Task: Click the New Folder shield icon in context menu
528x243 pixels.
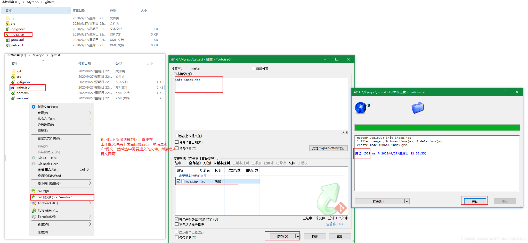Action: click(x=34, y=107)
